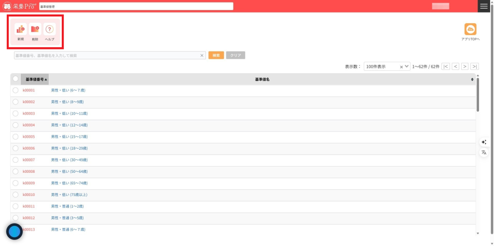Viewport: 494px width, 246px height.
Task: Select the row checkbox for k00005
Action: (x=15, y=137)
